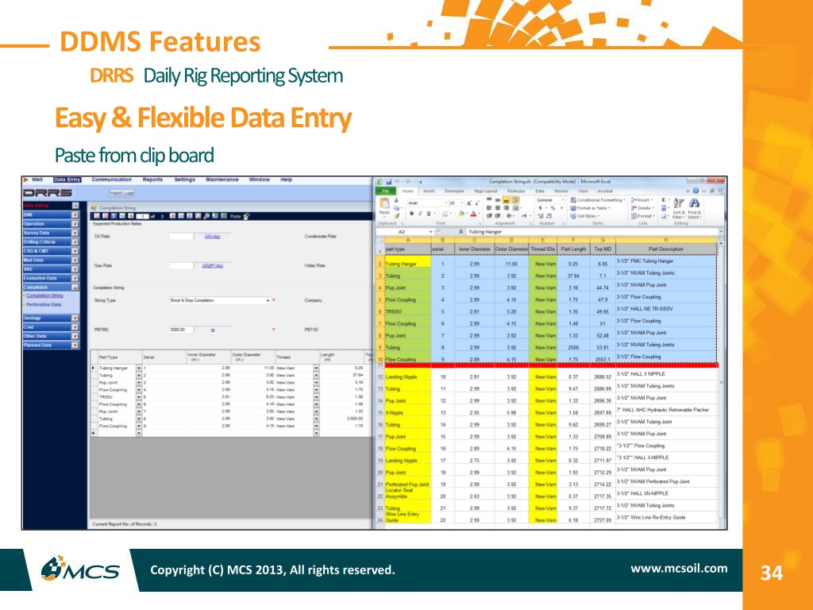Click the Gas Rate unit link
The width and height of the screenshot is (813, 610).
click(x=213, y=266)
